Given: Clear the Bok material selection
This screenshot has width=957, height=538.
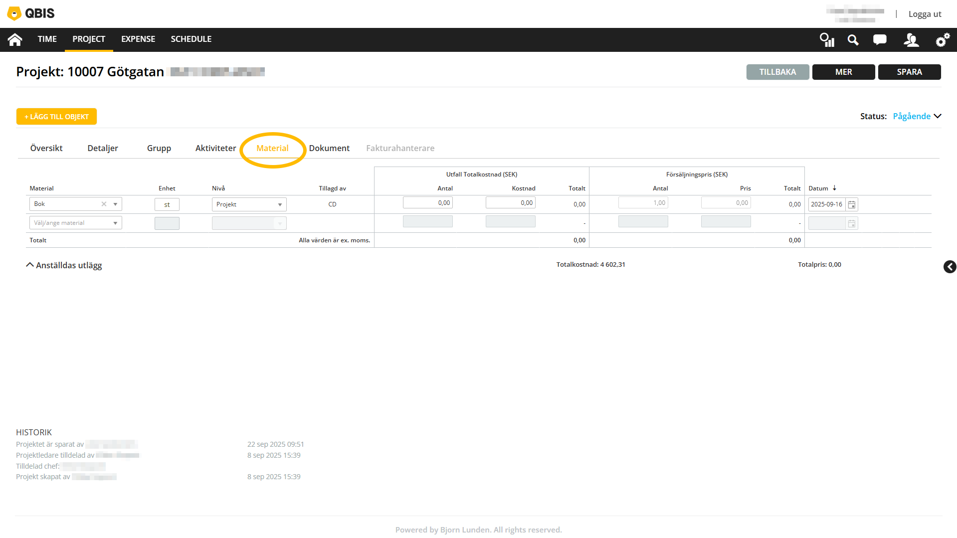Looking at the screenshot, I should 104,204.
